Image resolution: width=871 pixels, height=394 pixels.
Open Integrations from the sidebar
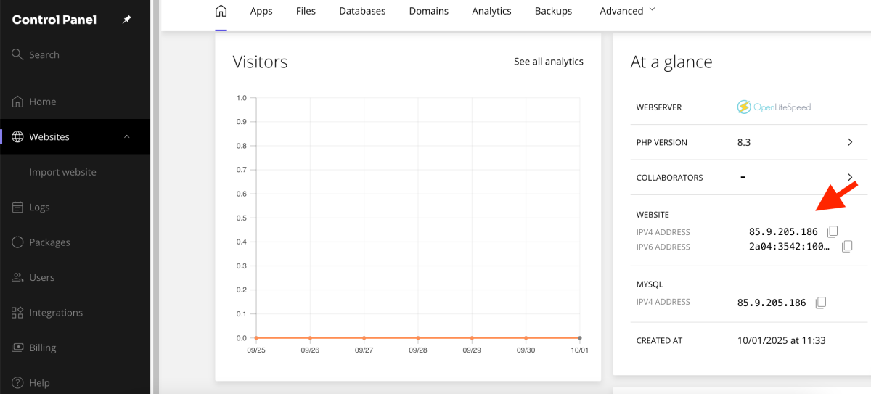point(55,313)
